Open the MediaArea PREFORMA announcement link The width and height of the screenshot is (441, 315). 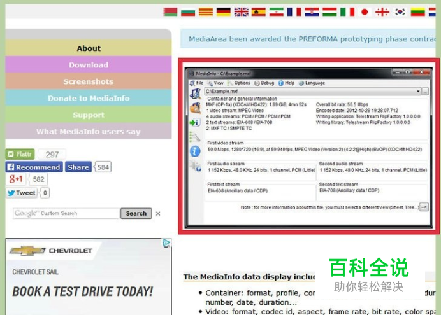click(312, 39)
